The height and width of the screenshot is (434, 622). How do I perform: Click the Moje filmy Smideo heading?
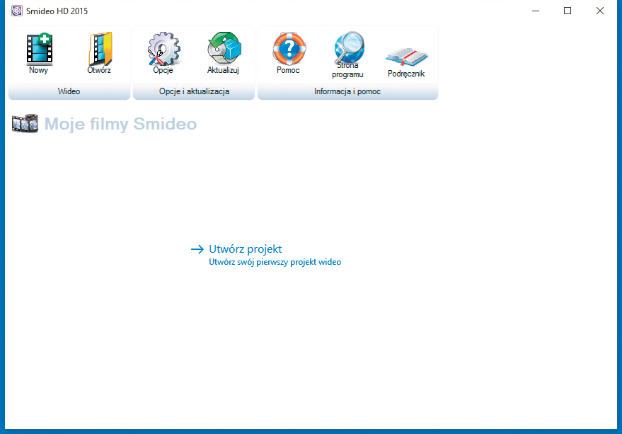coord(120,125)
